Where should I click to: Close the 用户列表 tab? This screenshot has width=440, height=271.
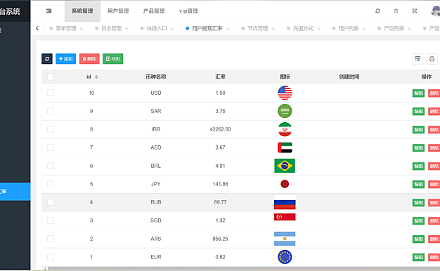[x=364, y=29]
